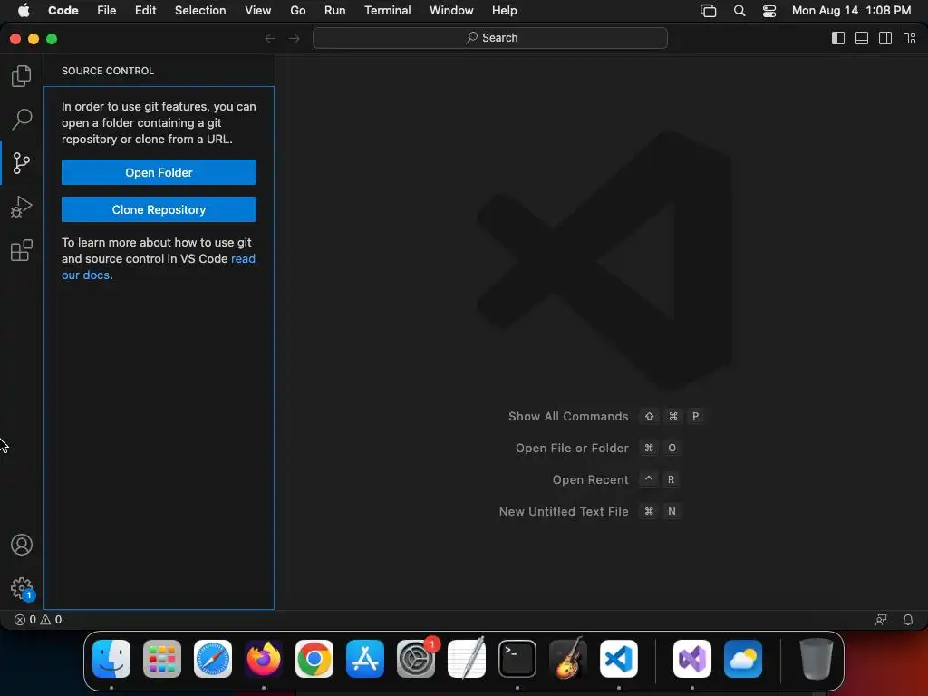Image resolution: width=928 pixels, height=696 pixels.
Task: Open Launchpad from the Dock
Action: (162, 659)
